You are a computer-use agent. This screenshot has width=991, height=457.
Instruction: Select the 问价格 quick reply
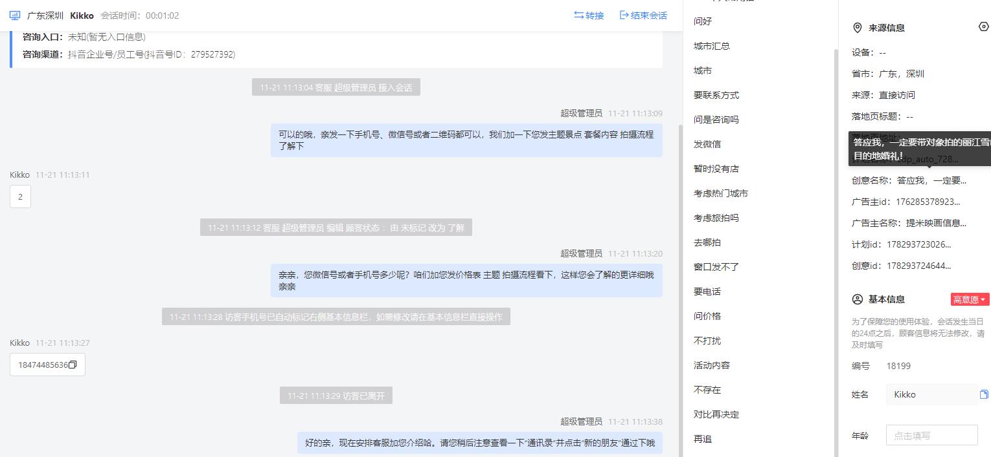pos(707,316)
